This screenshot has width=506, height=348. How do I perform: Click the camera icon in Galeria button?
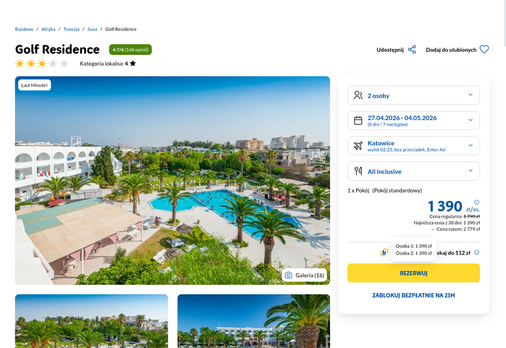(x=288, y=275)
